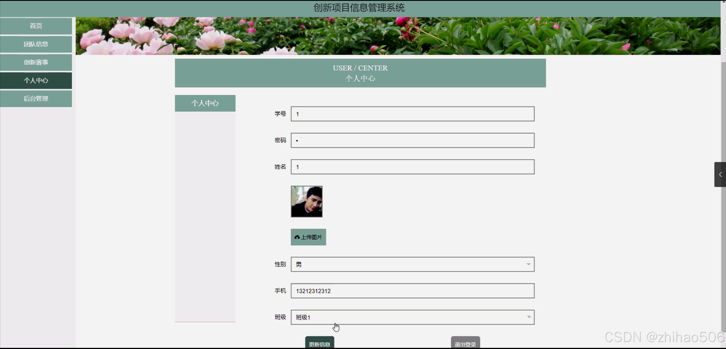Select 个人中心 in the left navigation
726x349 pixels.
(x=36, y=80)
